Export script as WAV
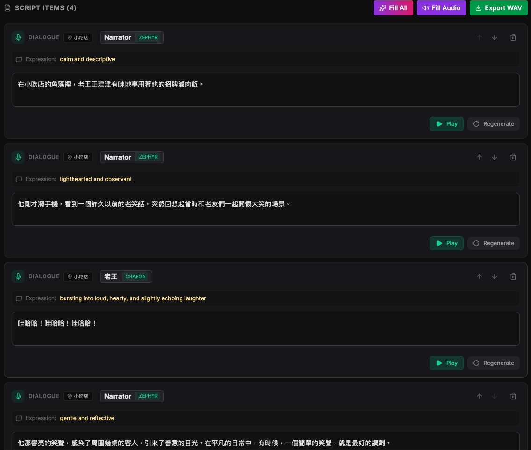This screenshot has height=450, width=531. [499, 8]
